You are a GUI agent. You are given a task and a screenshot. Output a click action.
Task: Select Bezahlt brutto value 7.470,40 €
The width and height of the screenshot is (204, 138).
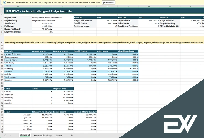point(107,23)
